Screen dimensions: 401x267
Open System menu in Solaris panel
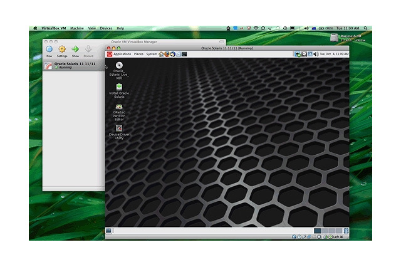(152, 55)
